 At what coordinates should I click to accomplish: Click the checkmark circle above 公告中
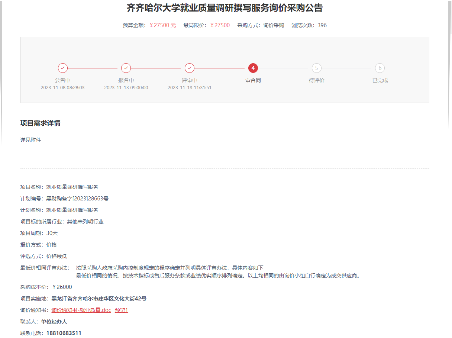click(63, 68)
